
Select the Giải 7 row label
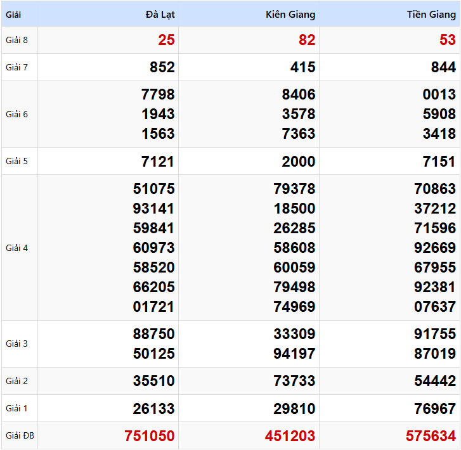[x=16, y=67]
